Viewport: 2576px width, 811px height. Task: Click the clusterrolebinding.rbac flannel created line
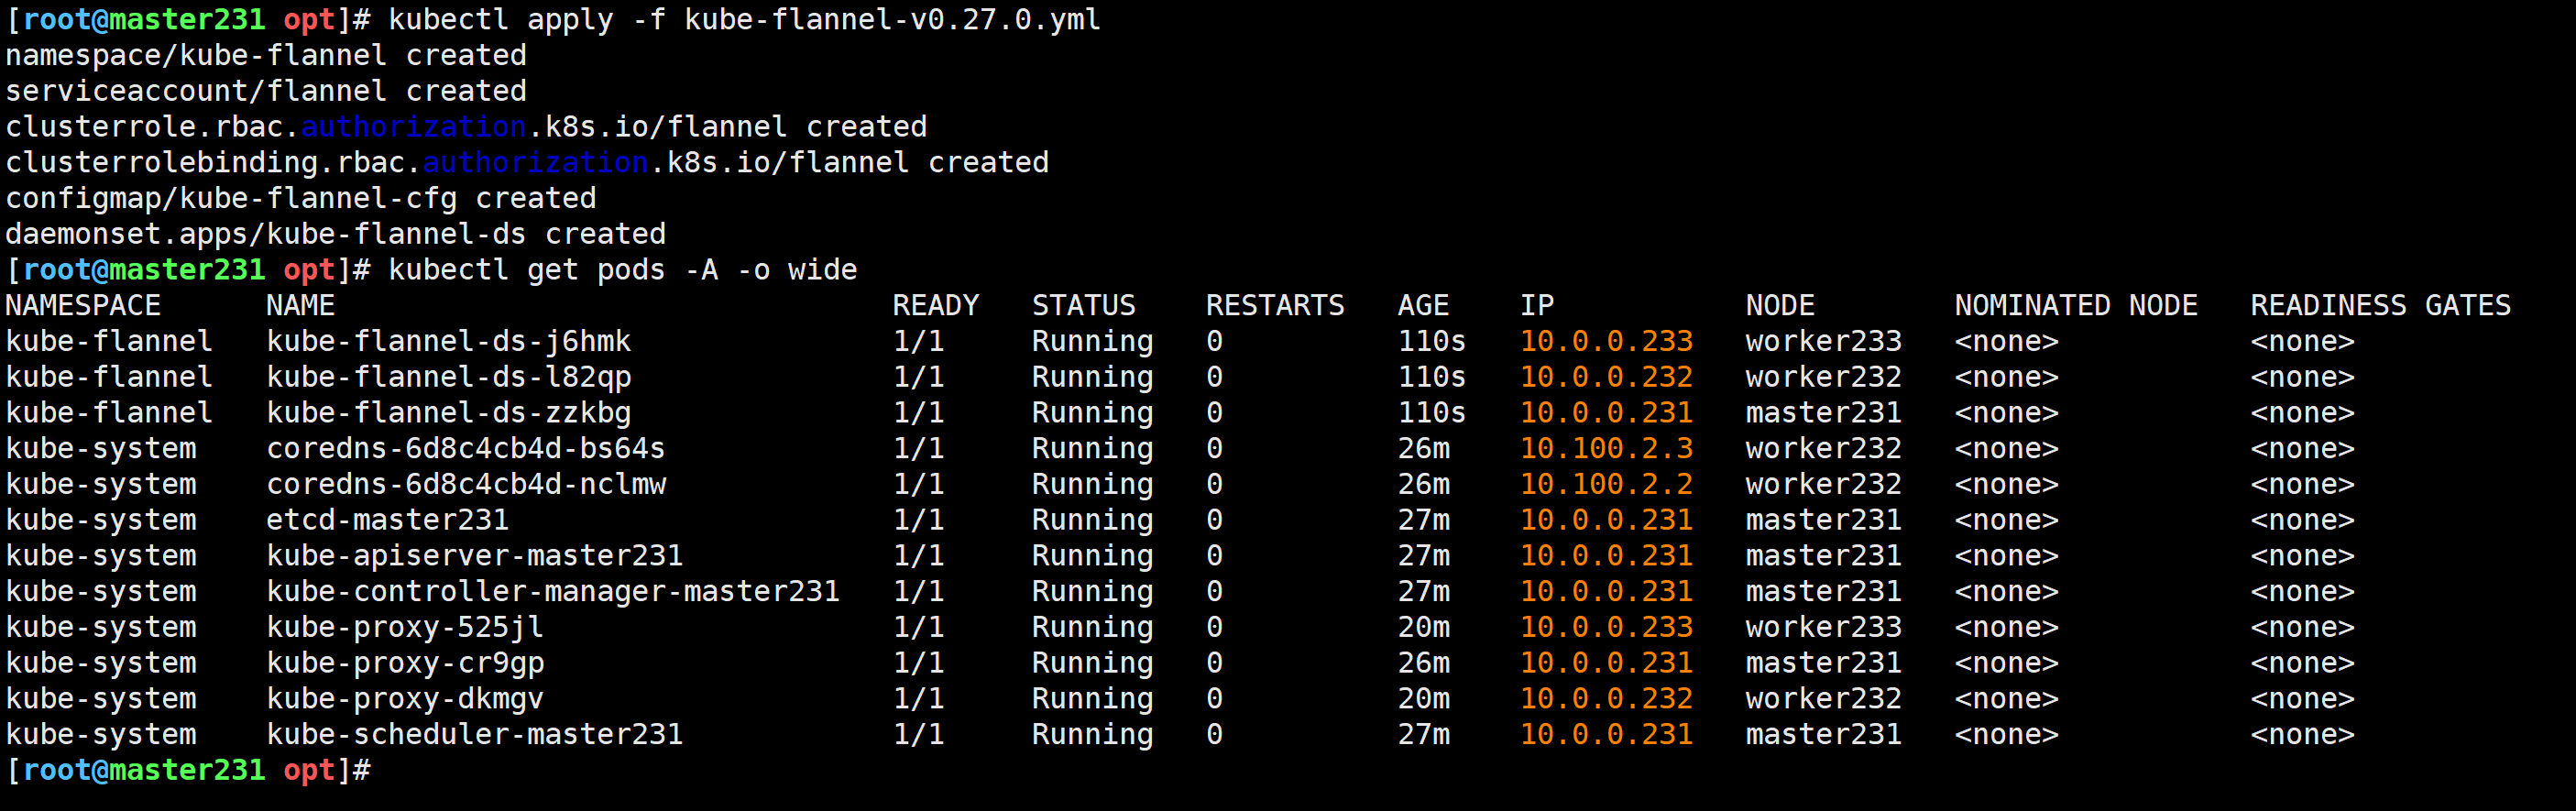[527, 163]
